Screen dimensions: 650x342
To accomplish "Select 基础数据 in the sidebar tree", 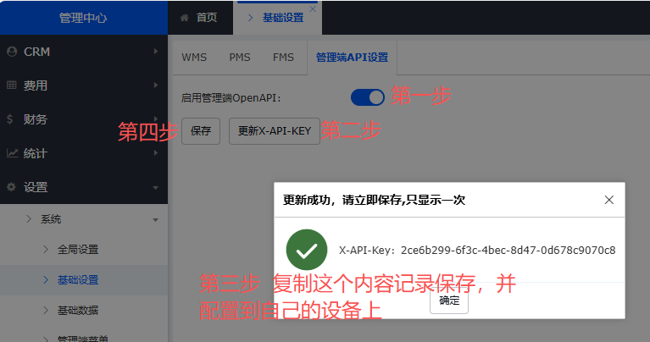I will point(78,309).
